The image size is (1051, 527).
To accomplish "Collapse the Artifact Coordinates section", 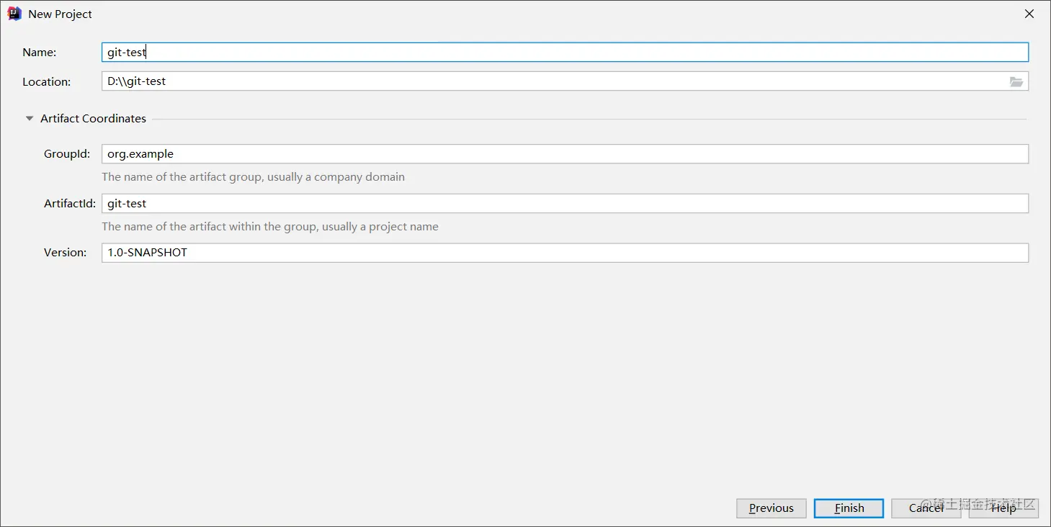I will (30, 118).
